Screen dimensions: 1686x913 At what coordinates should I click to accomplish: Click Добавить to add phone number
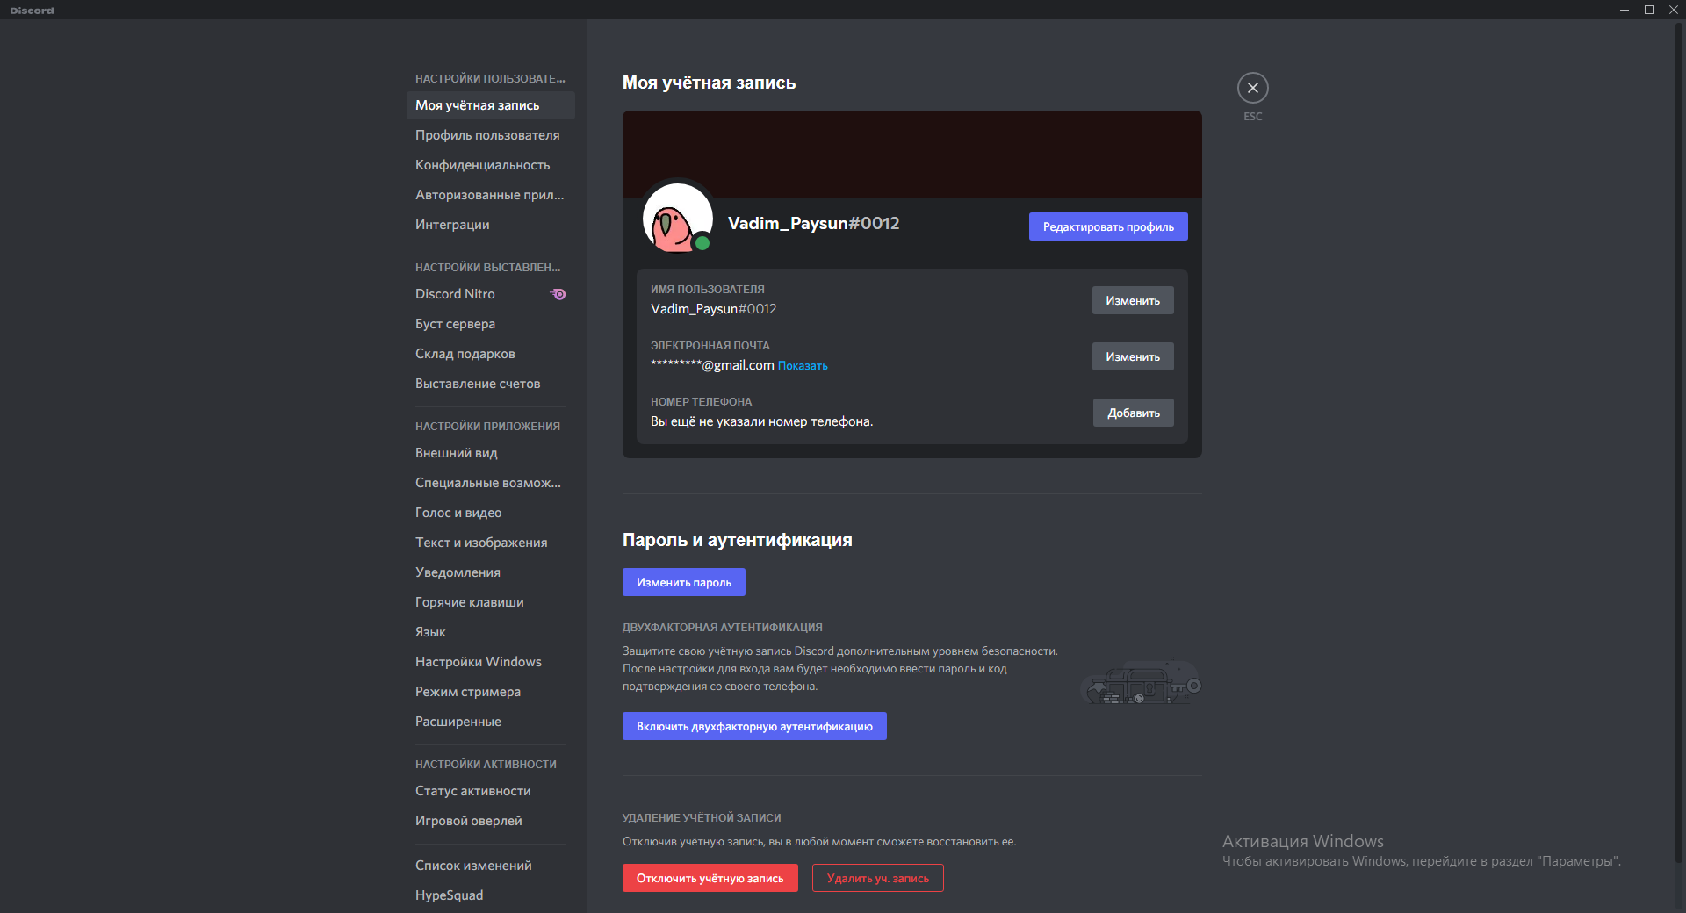[1134, 413]
